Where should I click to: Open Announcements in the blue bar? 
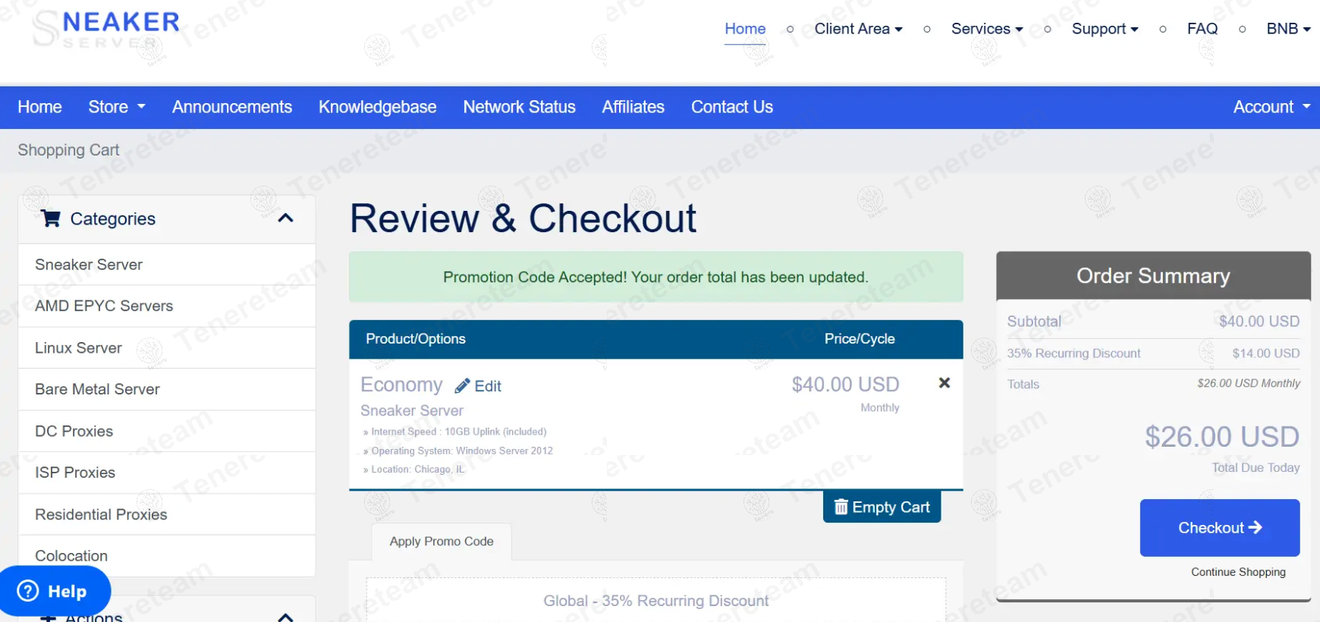click(232, 107)
